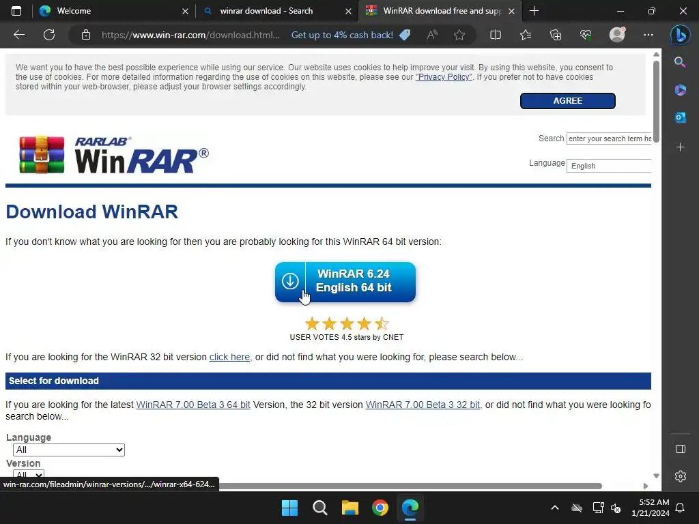The image size is (699, 524).
Task: Open Outlook sidebar icon
Action: pos(680,117)
